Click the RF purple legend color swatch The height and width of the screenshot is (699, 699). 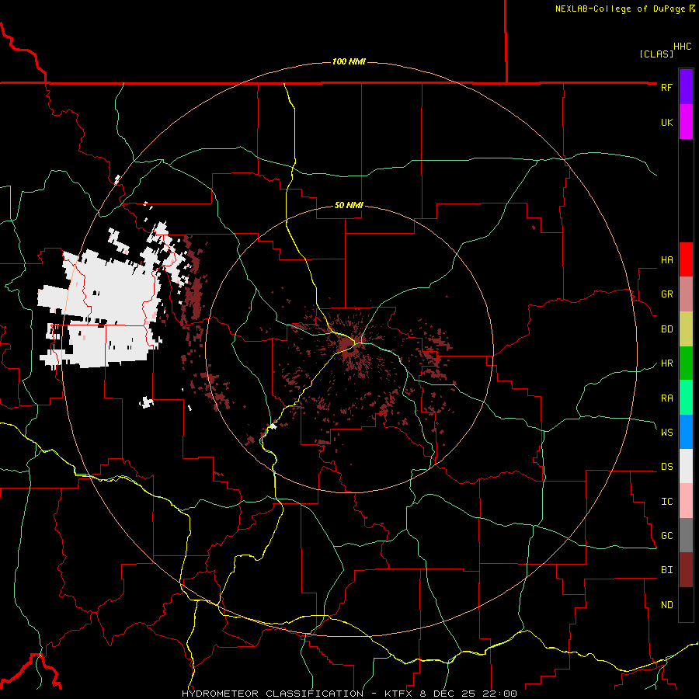(686, 87)
